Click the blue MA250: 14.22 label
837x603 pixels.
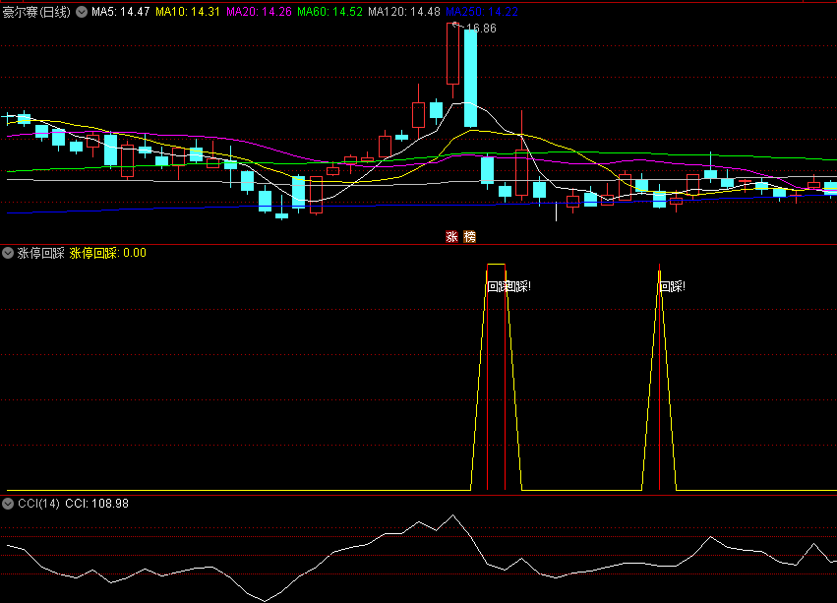coord(482,12)
